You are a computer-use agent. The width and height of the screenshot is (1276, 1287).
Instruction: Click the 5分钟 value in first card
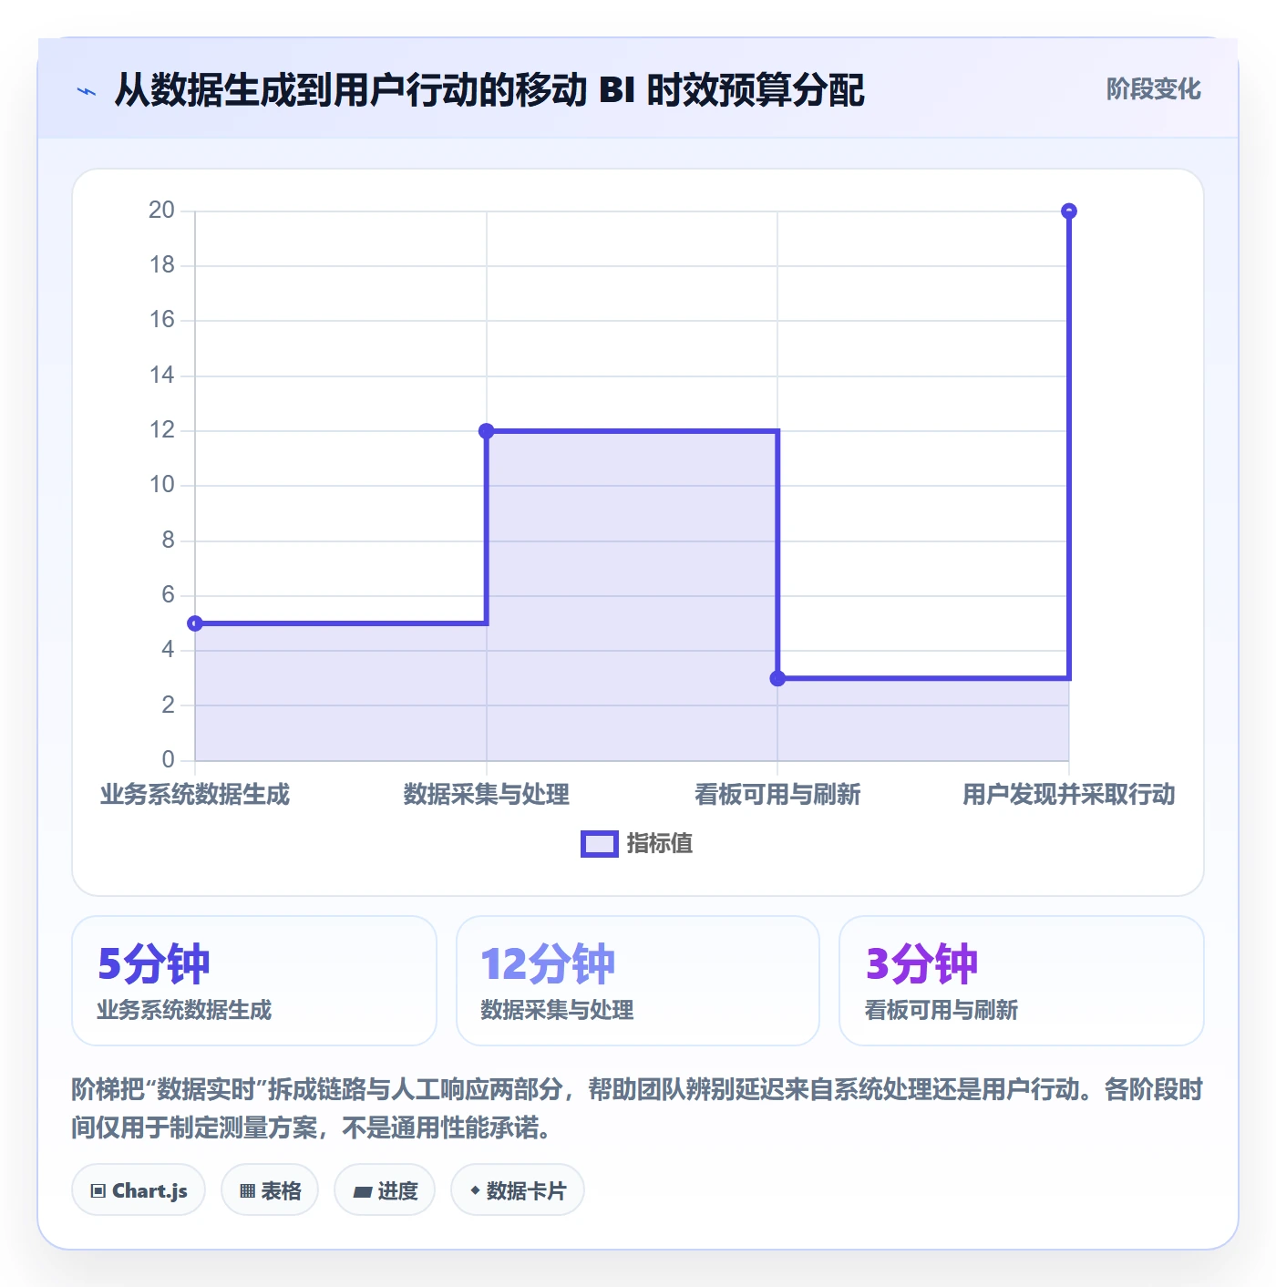pos(154,963)
